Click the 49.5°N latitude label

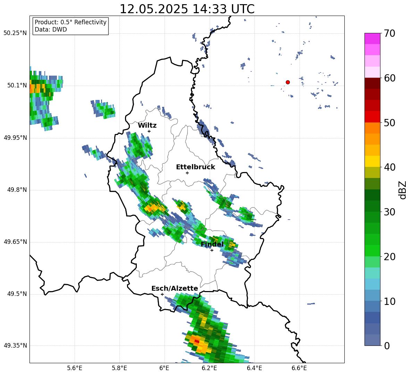click(17, 294)
